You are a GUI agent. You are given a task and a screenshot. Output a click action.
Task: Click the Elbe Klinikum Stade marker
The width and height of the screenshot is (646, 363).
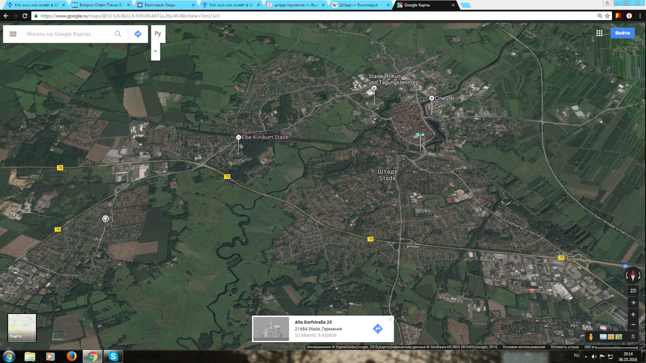tap(238, 137)
